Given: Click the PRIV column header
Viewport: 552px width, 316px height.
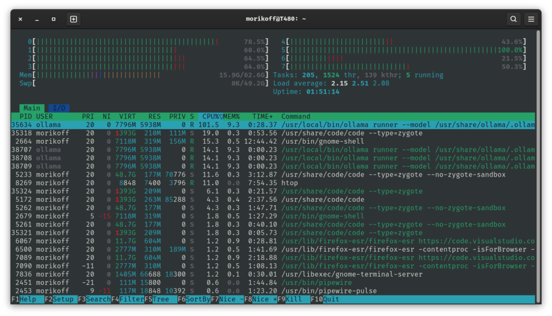Looking at the screenshot, I should [x=177, y=116].
